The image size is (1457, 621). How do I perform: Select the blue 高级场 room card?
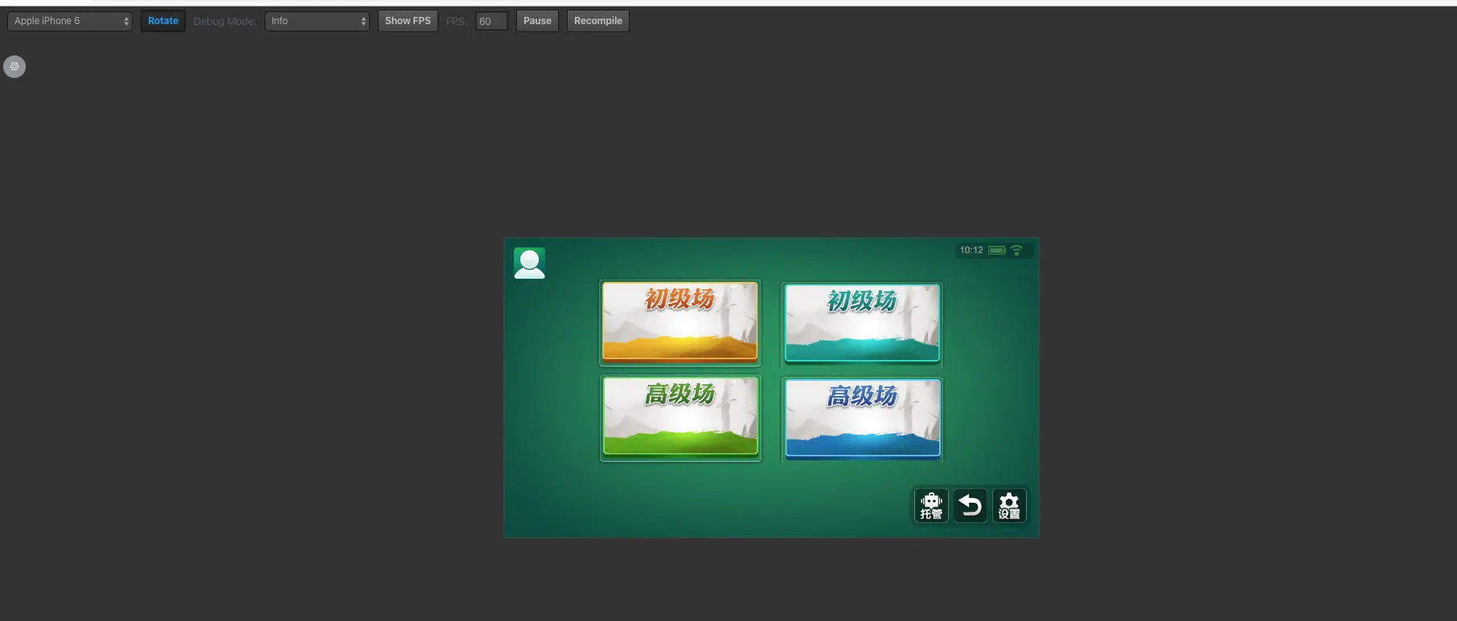tap(862, 419)
